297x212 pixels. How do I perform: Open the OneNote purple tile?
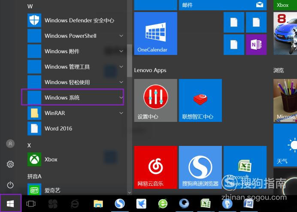pyautogui.click(x=256, y=45)
